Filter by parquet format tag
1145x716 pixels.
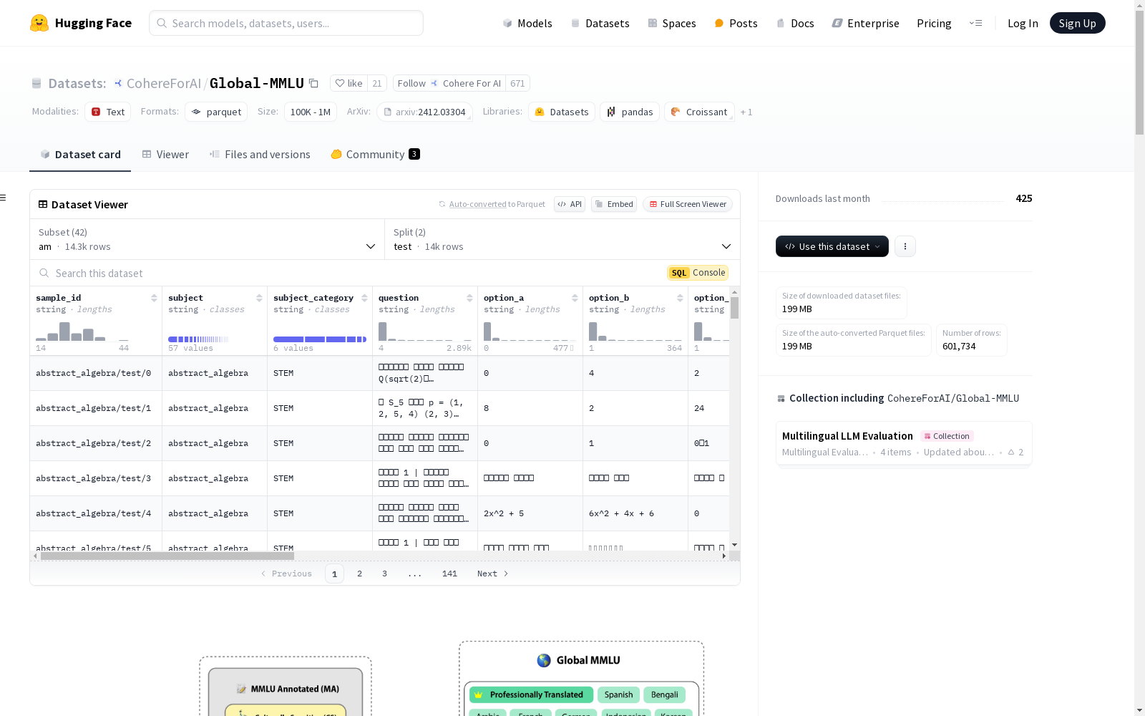tap(216, 112)
